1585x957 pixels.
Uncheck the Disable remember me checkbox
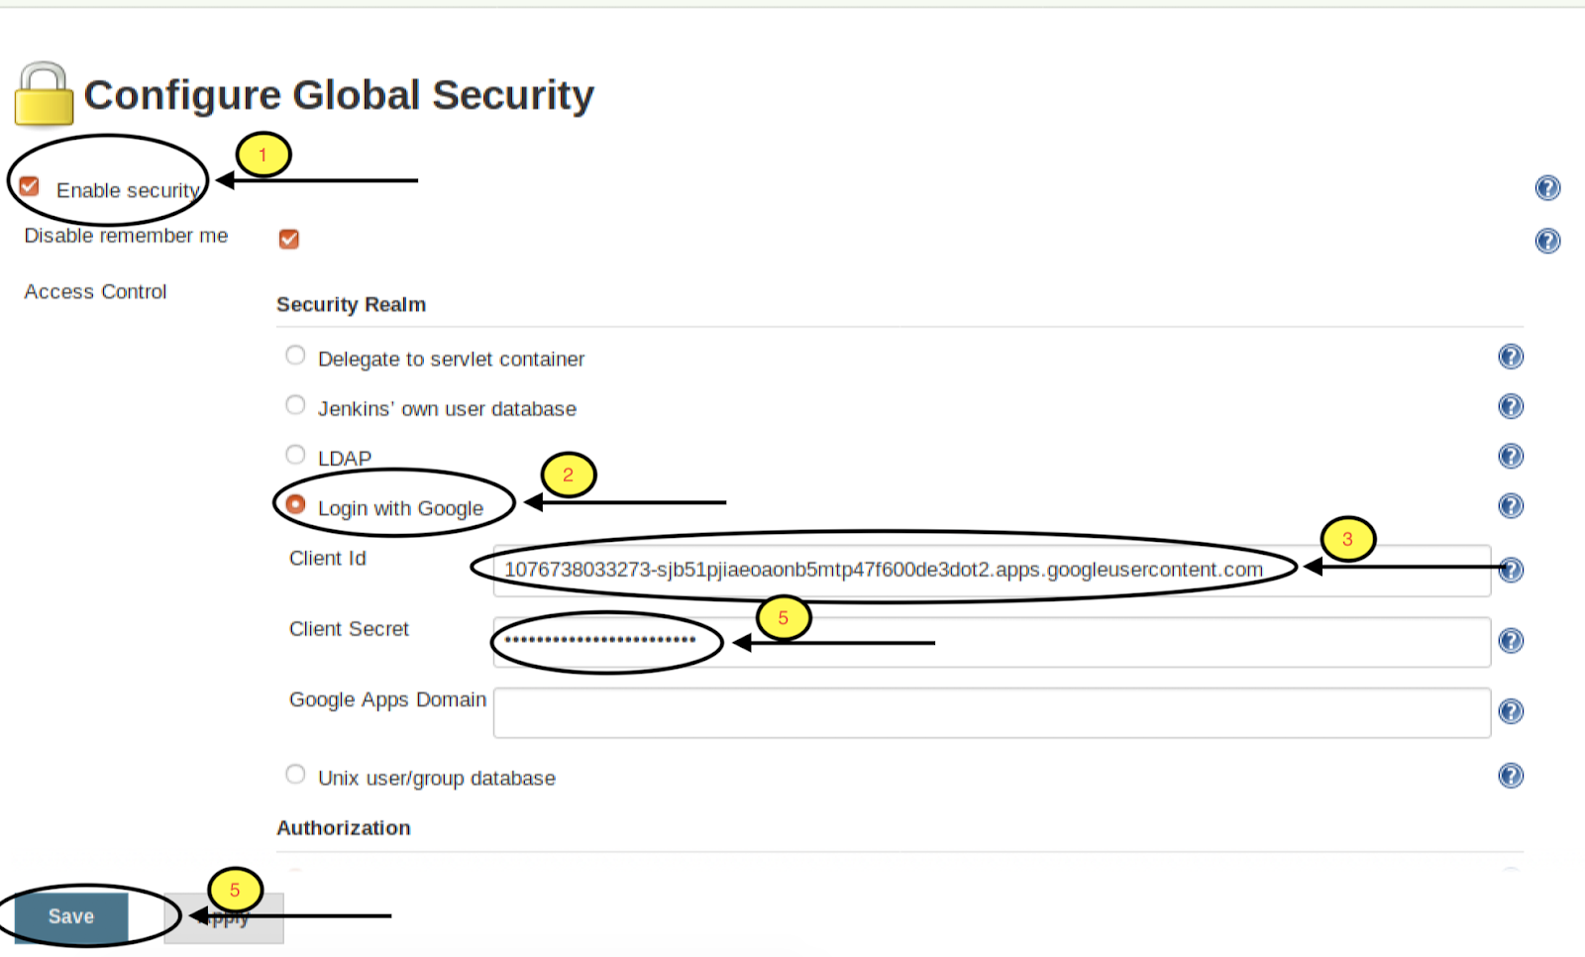[289, 239]
